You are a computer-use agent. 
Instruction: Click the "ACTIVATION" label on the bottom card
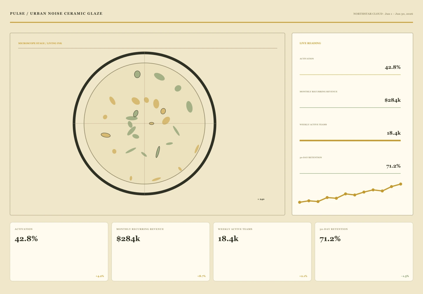(x=23, y=229)
